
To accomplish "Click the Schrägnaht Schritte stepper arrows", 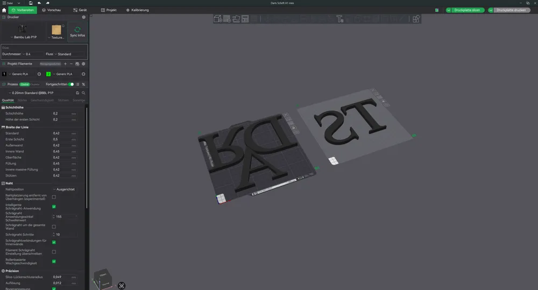I will 53,235.
